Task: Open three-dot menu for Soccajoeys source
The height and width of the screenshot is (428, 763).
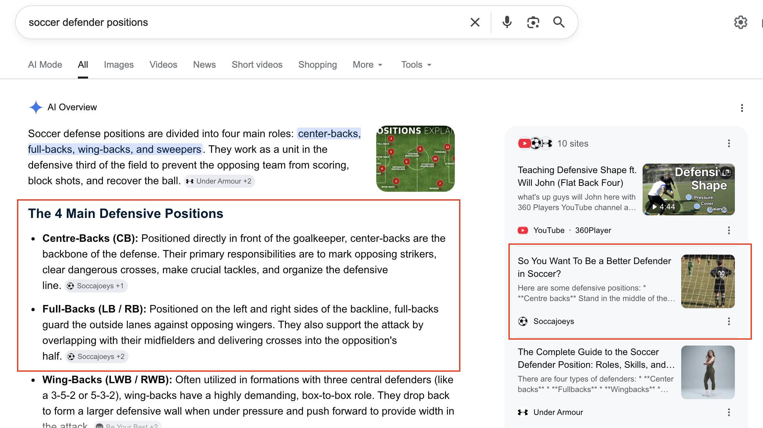Action: click(729, 321)
